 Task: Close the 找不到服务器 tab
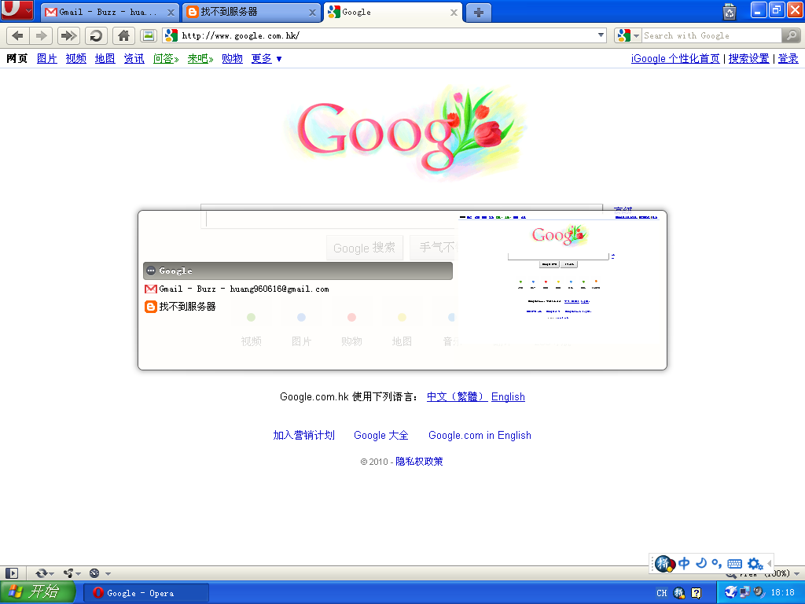coord(312,13)
